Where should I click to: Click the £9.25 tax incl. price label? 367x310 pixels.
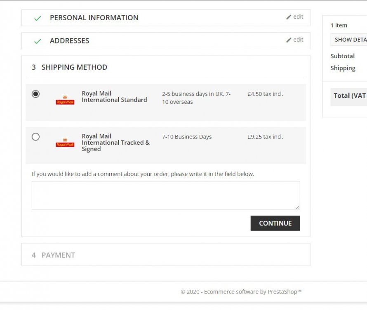[265, 137]
